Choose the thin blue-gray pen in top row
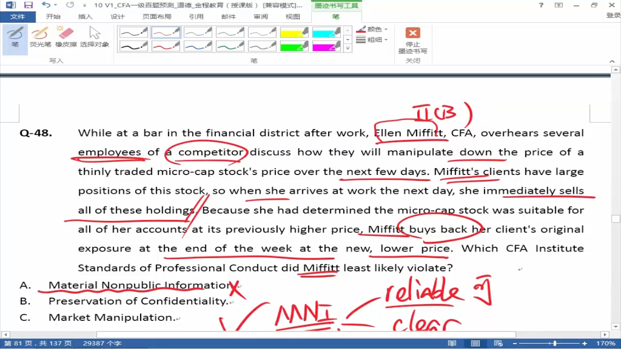Screen dimensions: 621x349 click(197, 32)
